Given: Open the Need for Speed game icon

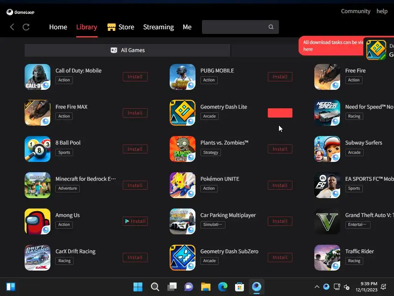Looking at the screenshot, I should pos(327,113).
